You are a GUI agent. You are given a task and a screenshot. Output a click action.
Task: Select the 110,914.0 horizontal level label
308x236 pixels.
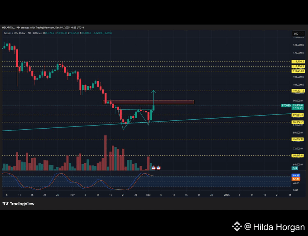click(298, 71)
